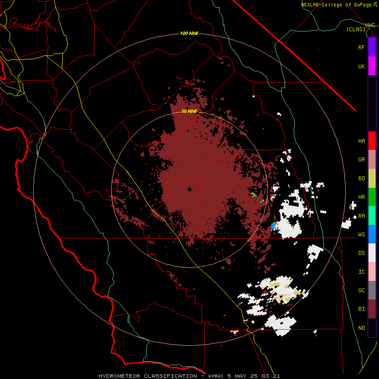Screen dimensions: 379x379
Task: Click the yellow BD legend color swatch
Action: pyautogui.click(x=372, y=179)
